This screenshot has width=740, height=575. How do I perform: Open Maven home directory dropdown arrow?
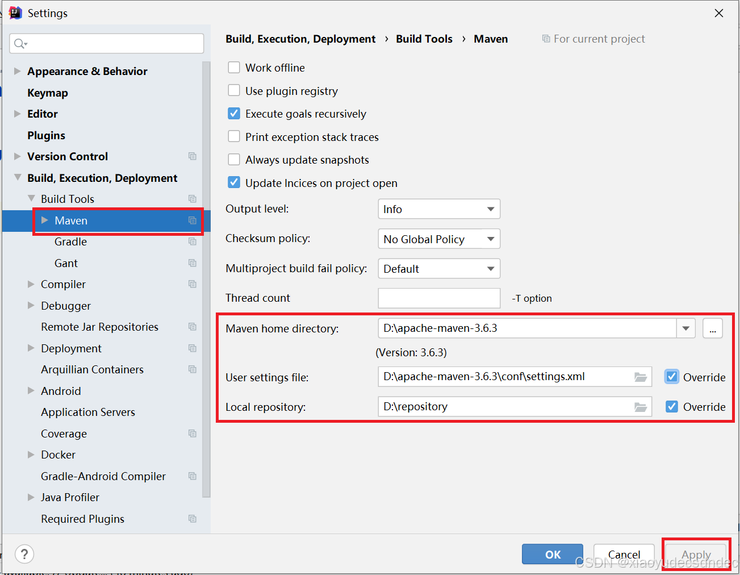pos(686,328)
